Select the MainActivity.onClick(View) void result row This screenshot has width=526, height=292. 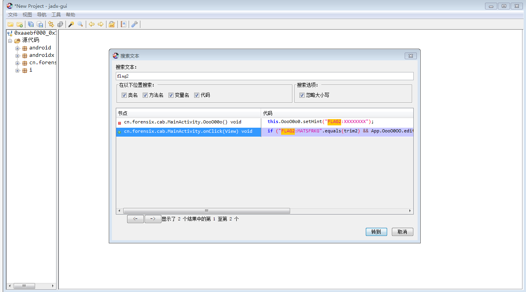(188, 132)
